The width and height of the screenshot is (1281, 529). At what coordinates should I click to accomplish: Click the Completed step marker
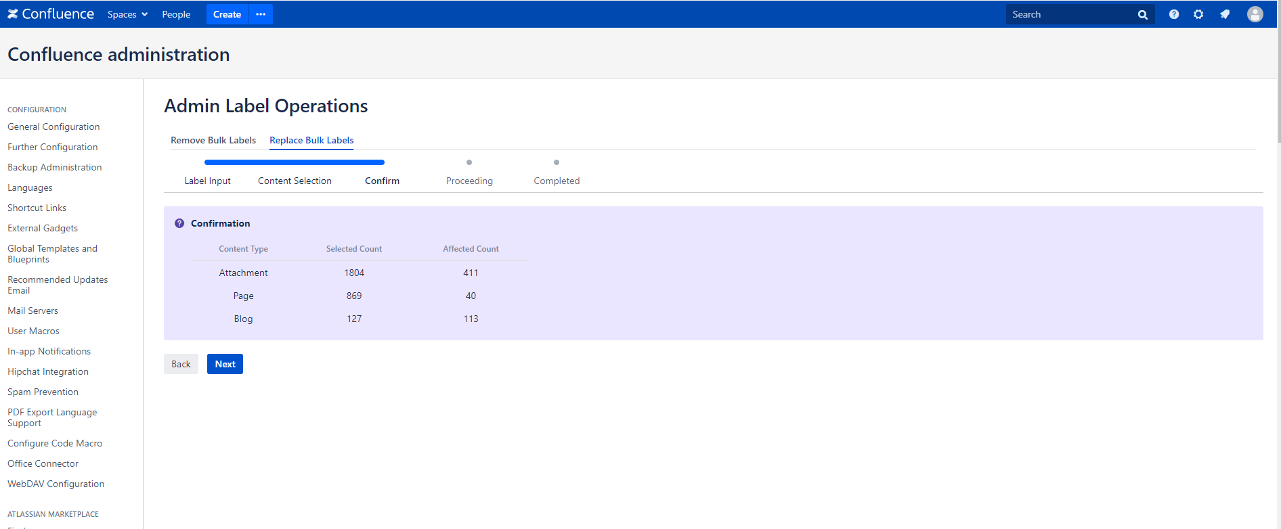(x=557, y=162)
